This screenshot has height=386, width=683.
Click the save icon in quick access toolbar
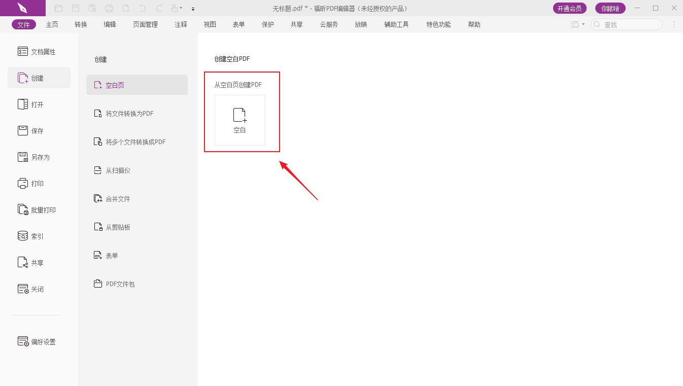tap(76, 8)
